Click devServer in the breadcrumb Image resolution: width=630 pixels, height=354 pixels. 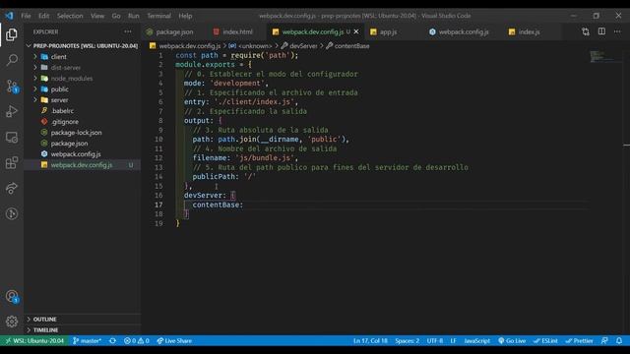pos(303,46)
